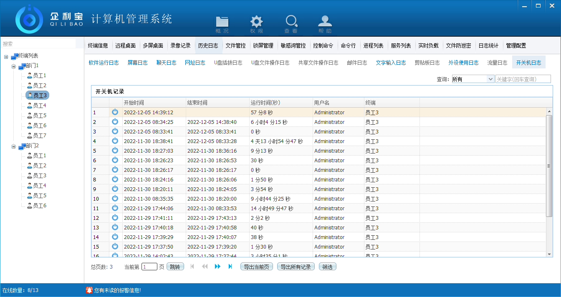Jump to the last page arrow

[230, 267]
